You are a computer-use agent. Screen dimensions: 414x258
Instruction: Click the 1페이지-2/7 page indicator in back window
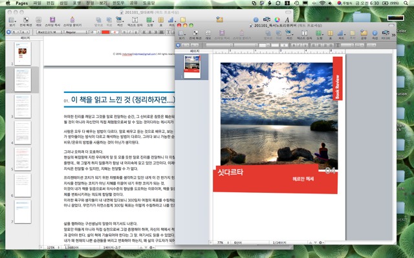pyautogui.click(x=112, y=248)
